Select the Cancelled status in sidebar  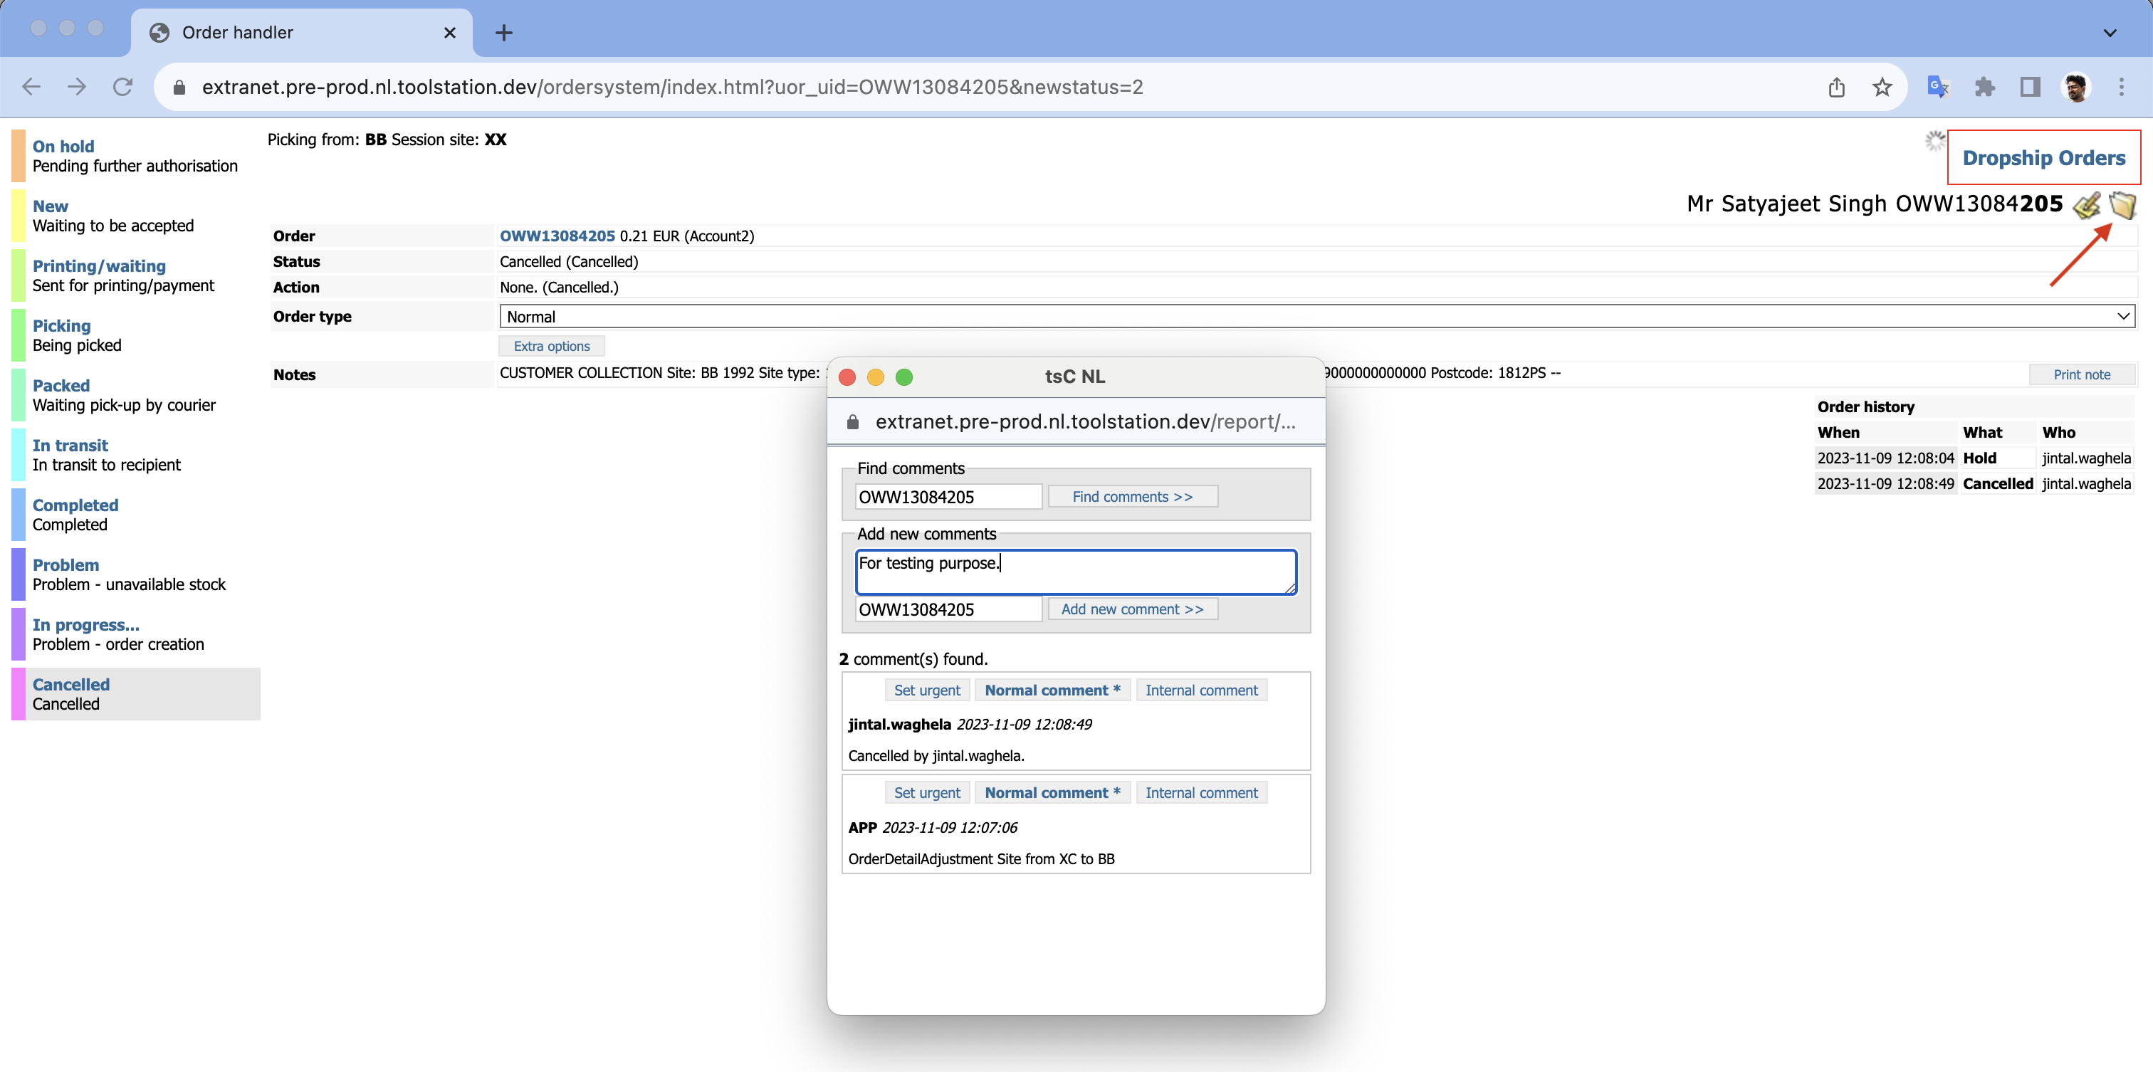coord(71,684)
